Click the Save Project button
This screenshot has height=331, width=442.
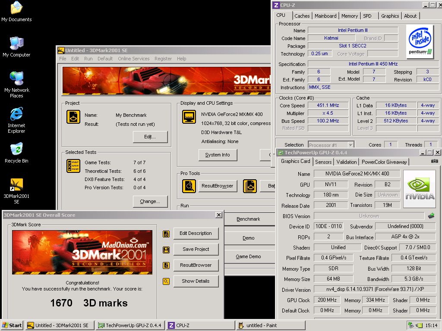[196, 250]
